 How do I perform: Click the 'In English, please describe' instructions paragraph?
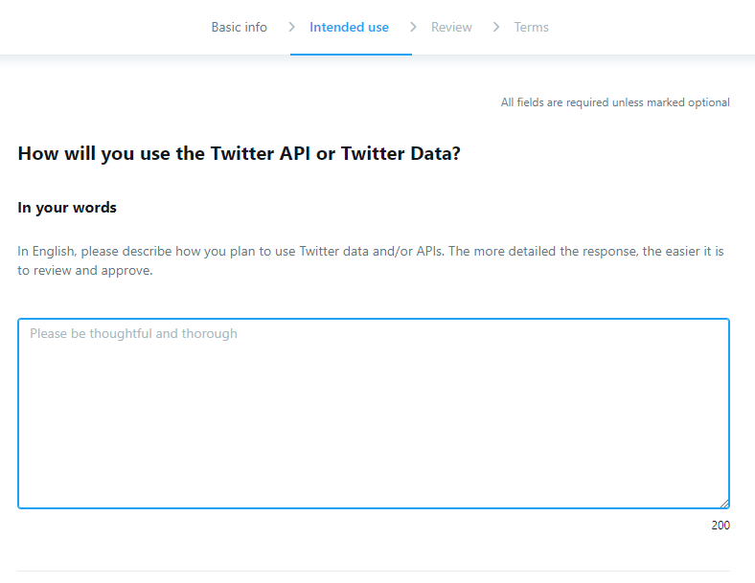pyautogui.click(x=371, y=260)
